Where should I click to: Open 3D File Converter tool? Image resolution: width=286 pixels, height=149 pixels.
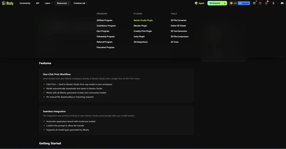click(x=178, y=20)
